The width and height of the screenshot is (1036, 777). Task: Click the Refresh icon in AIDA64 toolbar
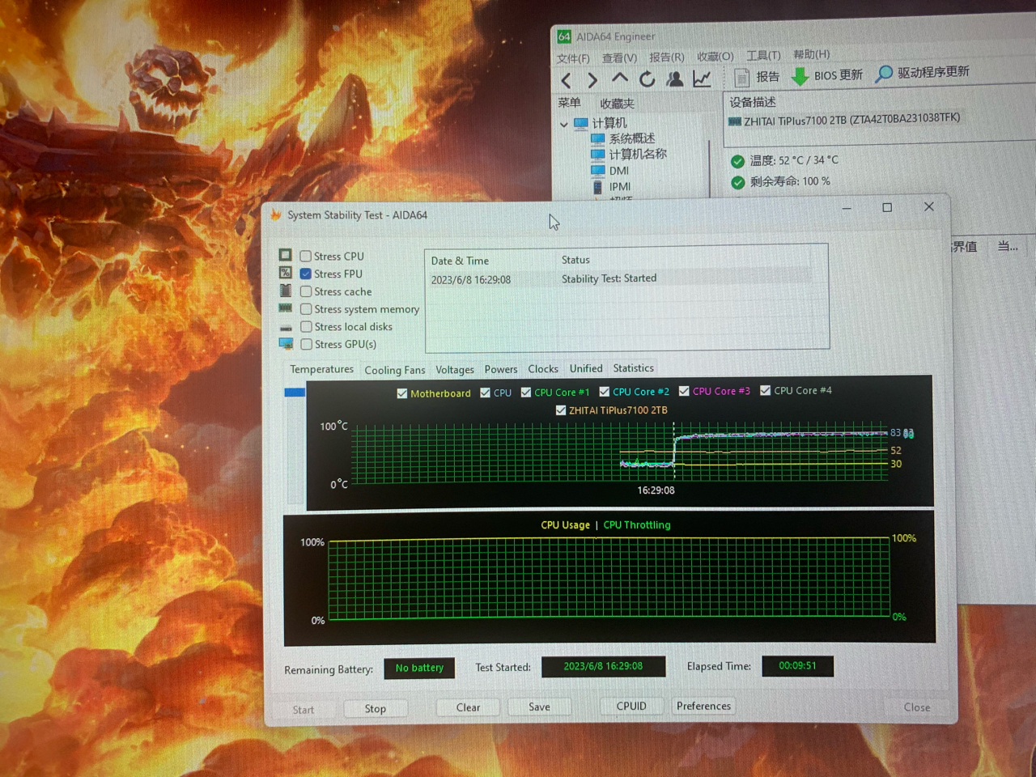coord(647,79)
